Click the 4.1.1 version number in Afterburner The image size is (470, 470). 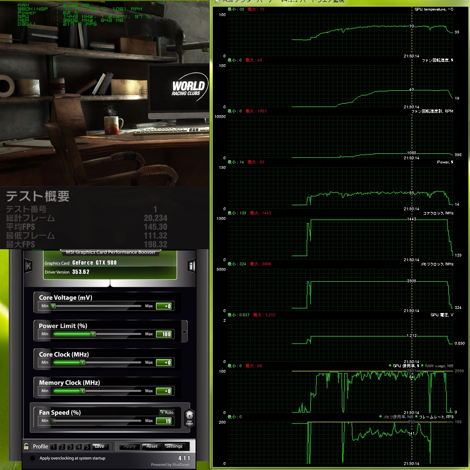coord(184,458)
